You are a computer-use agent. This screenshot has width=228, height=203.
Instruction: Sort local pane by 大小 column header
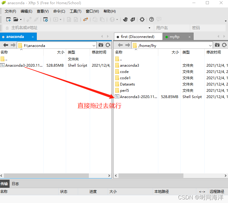coord(55,52)
